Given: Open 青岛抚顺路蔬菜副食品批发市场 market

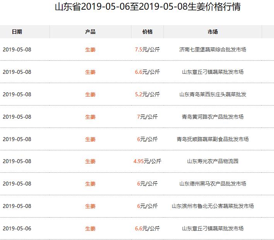Looking at the screenshot, I should tap(213, 139).
